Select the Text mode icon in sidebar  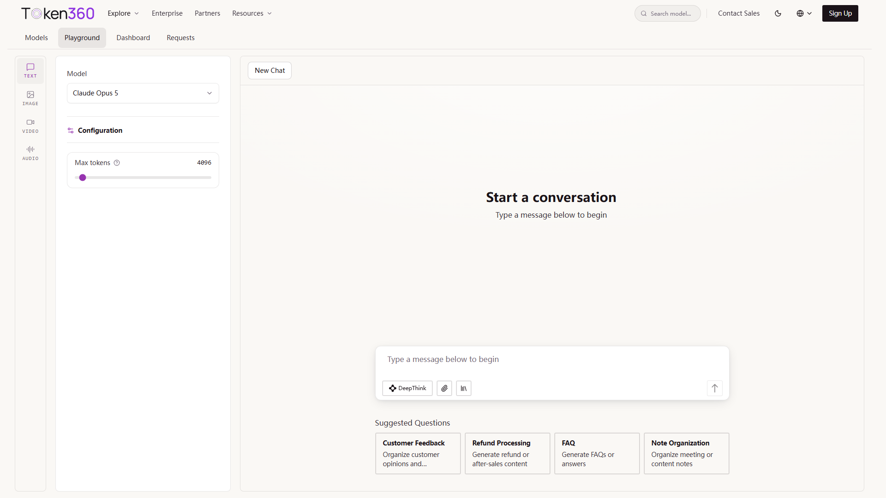pyautogui.click(x=30, y=71)
